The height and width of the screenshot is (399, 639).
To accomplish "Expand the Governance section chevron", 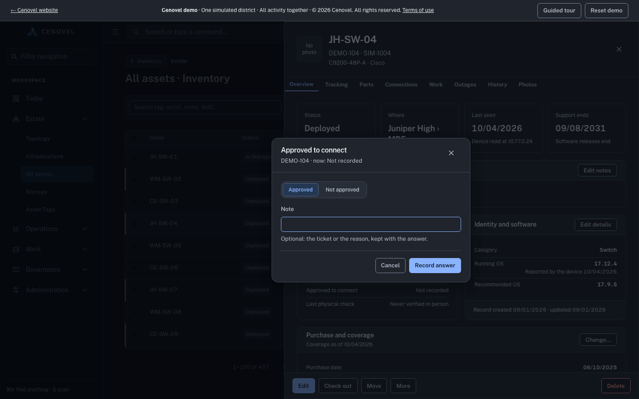I will [x=85, y=270].
